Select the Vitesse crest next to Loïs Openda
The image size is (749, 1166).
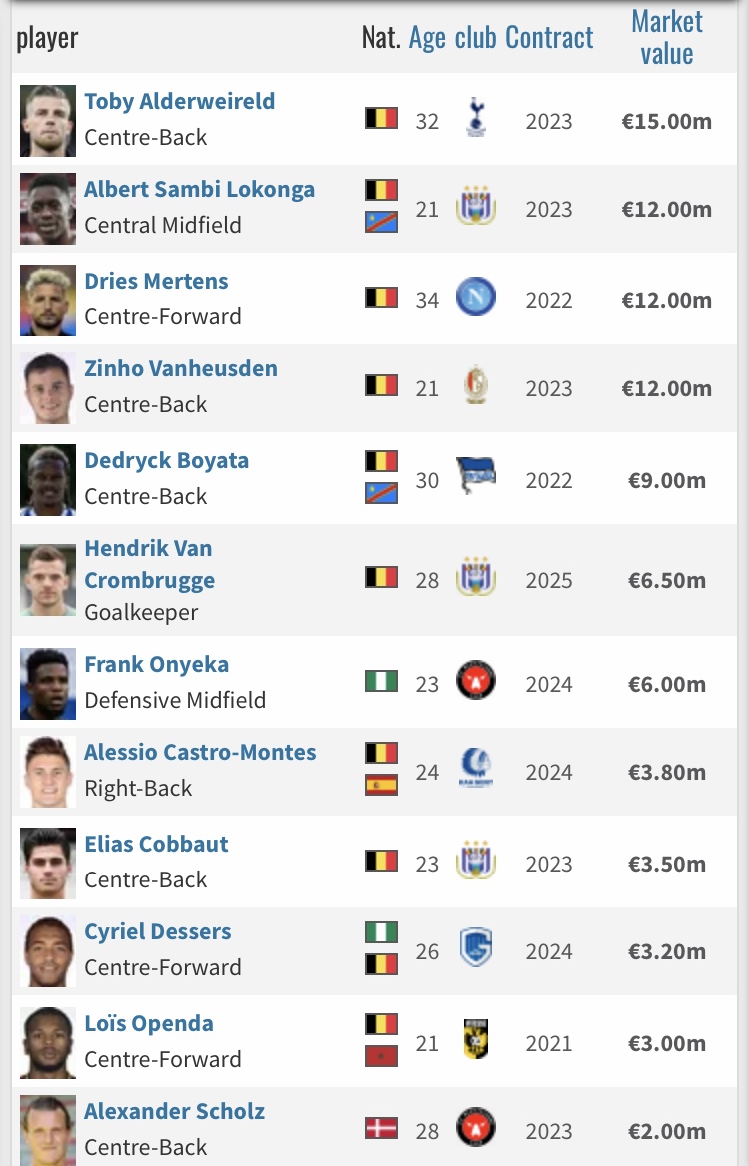476,1042
